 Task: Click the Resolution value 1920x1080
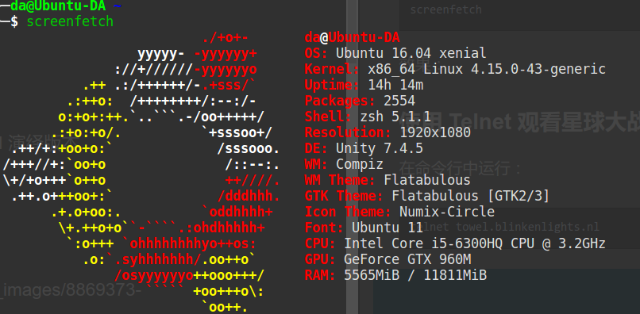coord(435,132)
